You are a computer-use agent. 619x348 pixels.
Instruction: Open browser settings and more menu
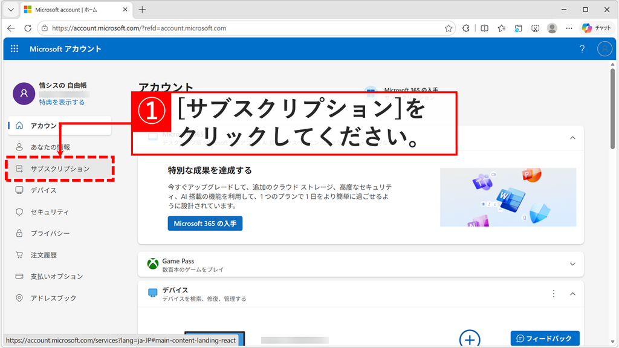(569, 28)
